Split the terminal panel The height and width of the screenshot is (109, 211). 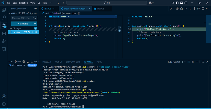pos(189,62)
